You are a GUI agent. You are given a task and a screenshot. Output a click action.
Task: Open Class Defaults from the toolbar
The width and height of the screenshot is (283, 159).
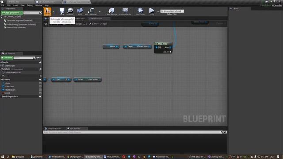125,11
